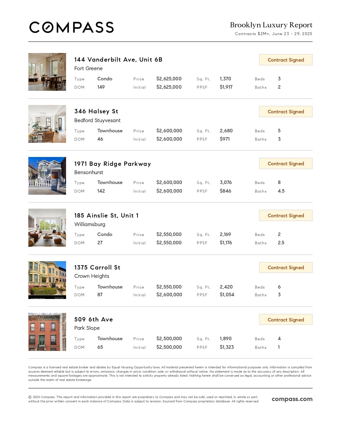
Task: Open the 346 Halsey St listing photo
Action: click(47, 124)
